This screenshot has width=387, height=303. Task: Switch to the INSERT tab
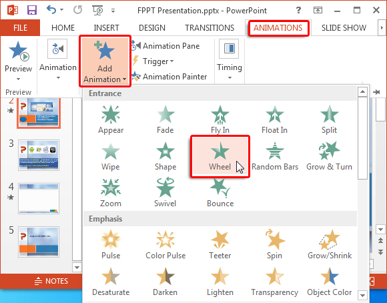106,27
